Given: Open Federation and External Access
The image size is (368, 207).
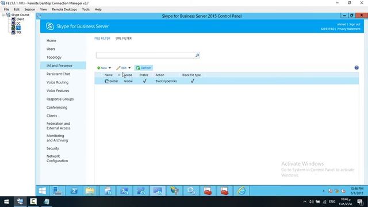Looking at the screenshot, I should [x=58, y=126].
